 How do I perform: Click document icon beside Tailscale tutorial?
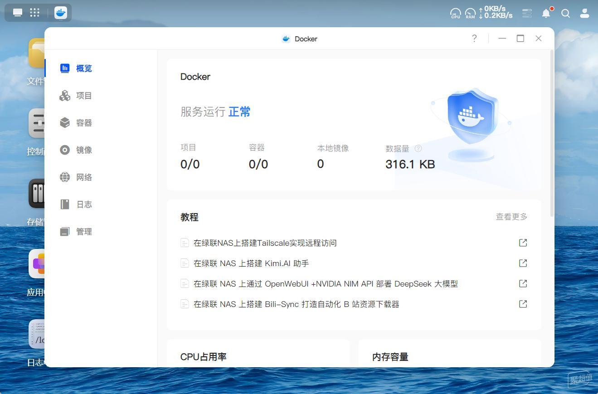coord(185,243)
